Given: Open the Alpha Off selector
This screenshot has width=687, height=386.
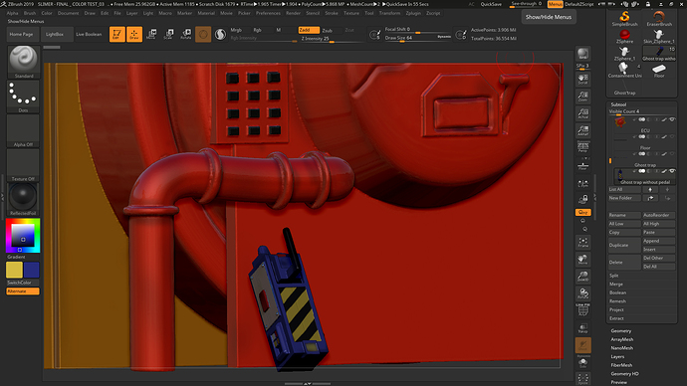Looking at the screenshot, I should point(23,131).
